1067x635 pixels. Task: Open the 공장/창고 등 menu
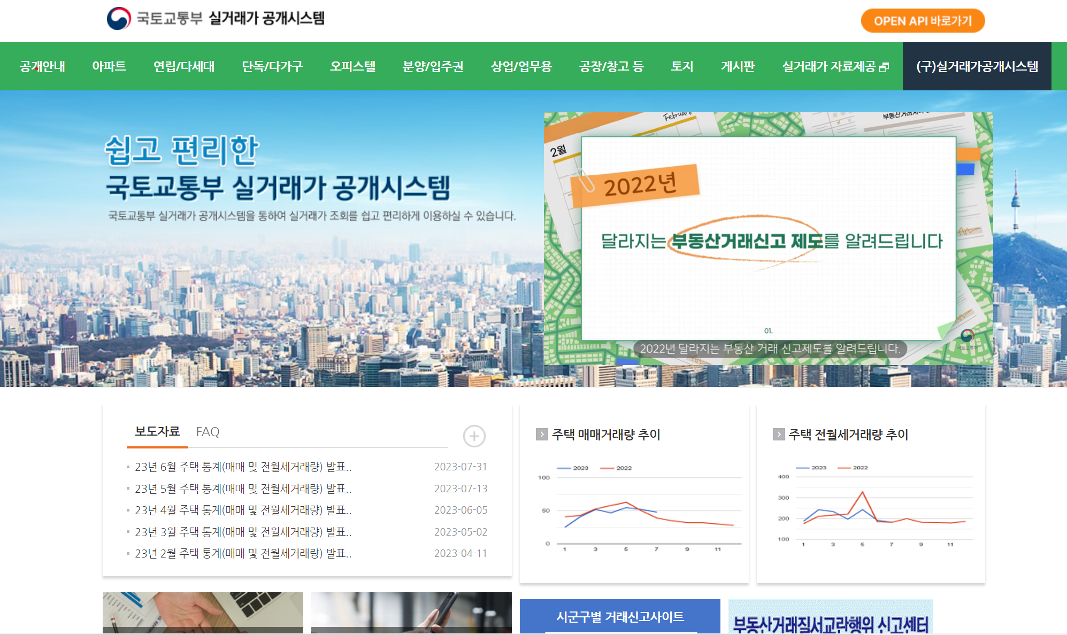[x=611, y=66]
